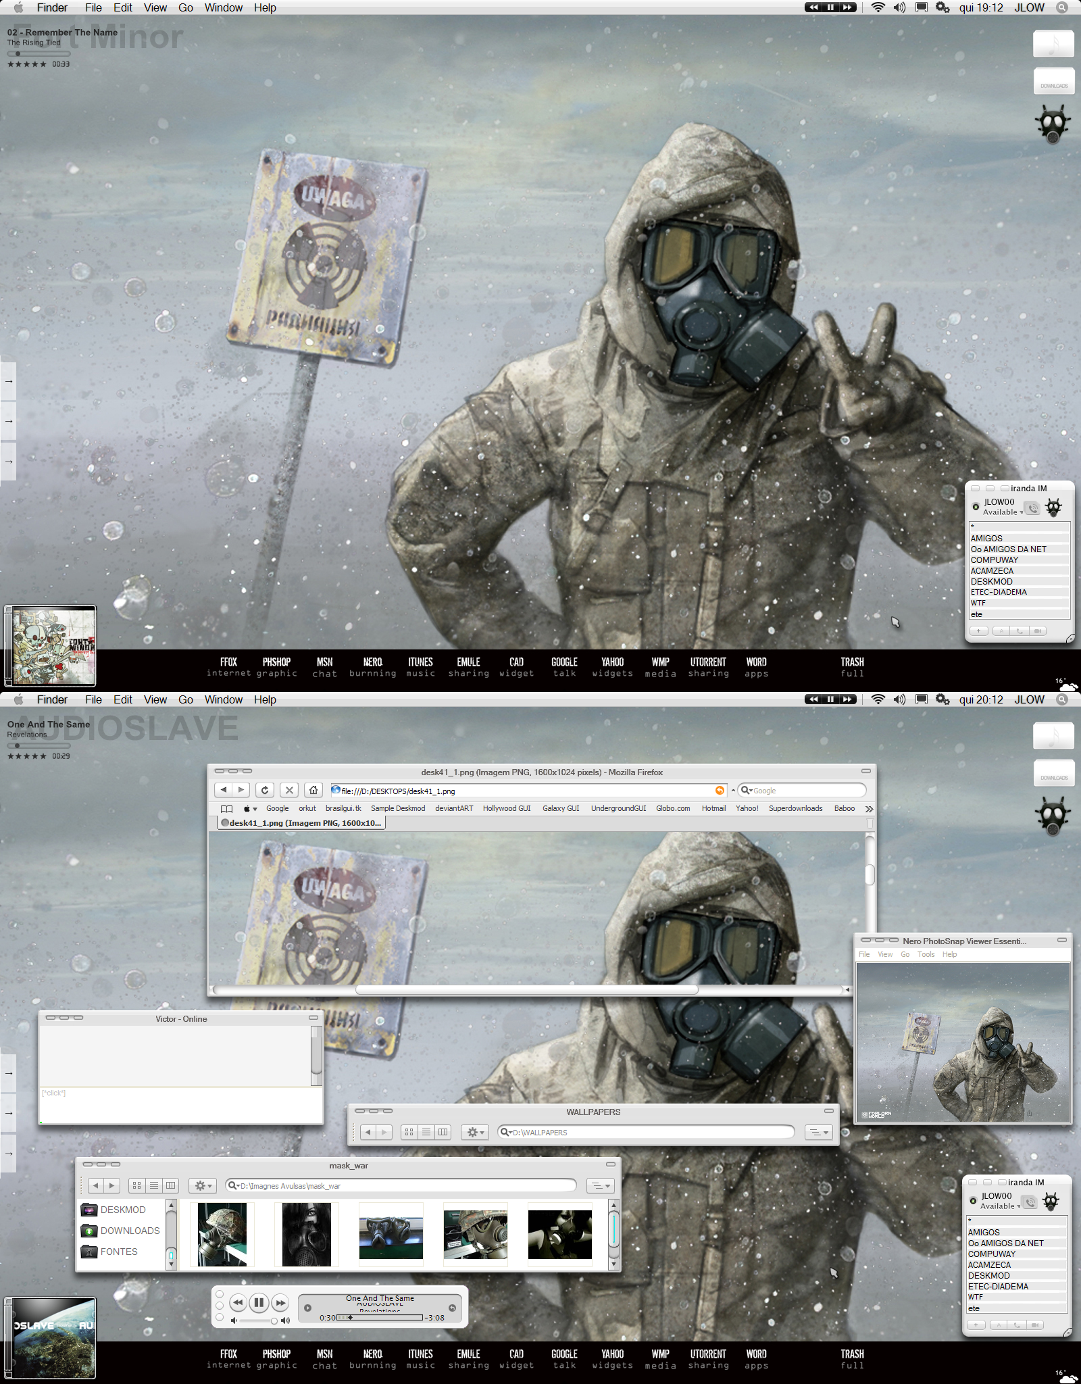Go back in the WALLPAPERS window

tap(368, 1132)
